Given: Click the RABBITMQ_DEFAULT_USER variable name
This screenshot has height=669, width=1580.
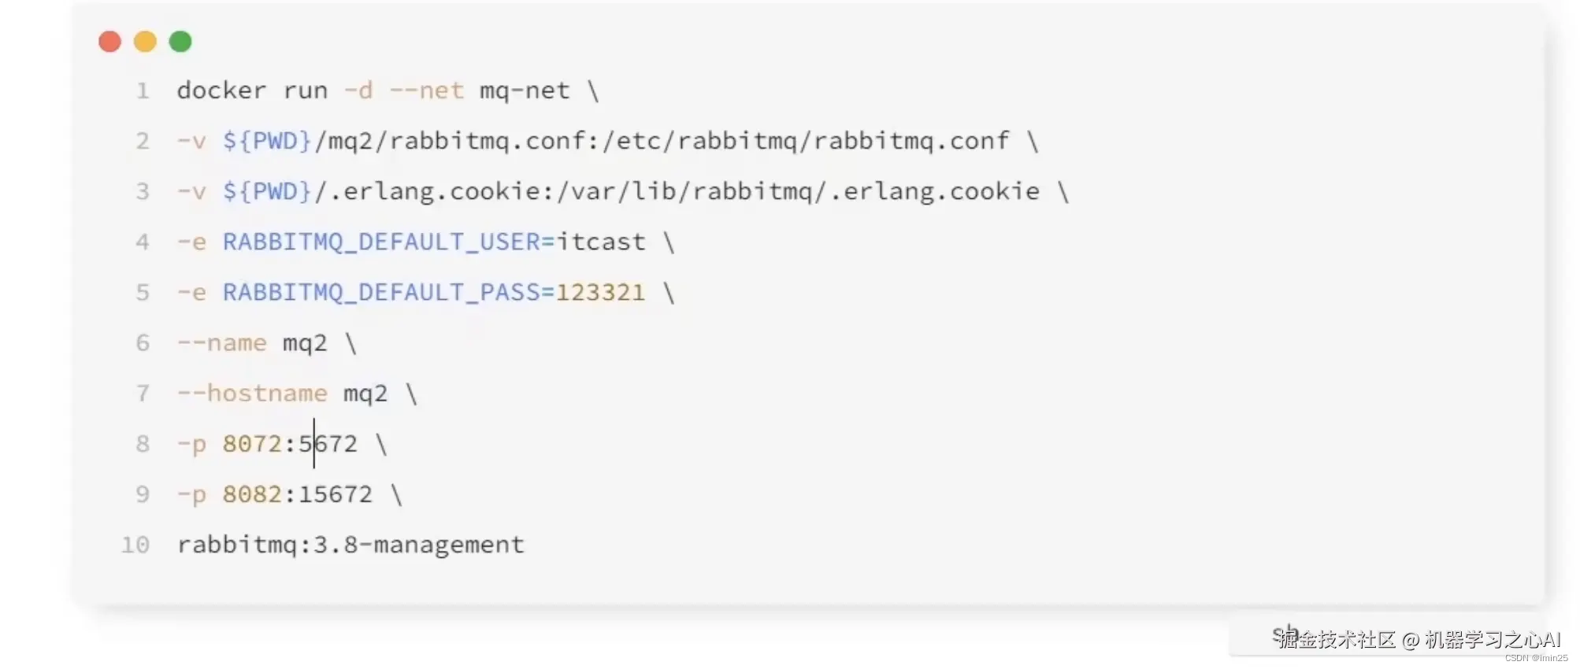Looking at the screenshot, I should tap(382, 242).
